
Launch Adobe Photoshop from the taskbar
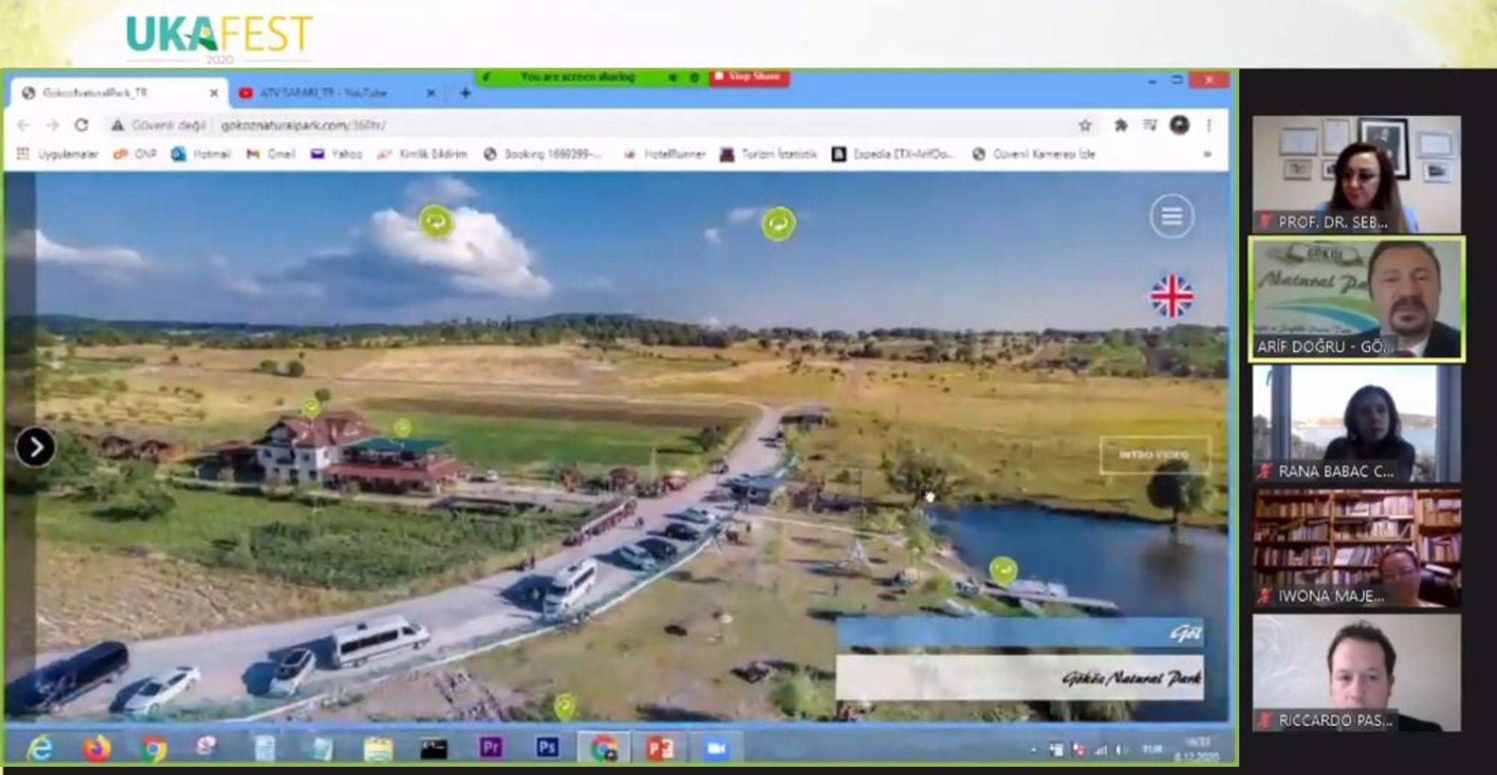[547, 747]
